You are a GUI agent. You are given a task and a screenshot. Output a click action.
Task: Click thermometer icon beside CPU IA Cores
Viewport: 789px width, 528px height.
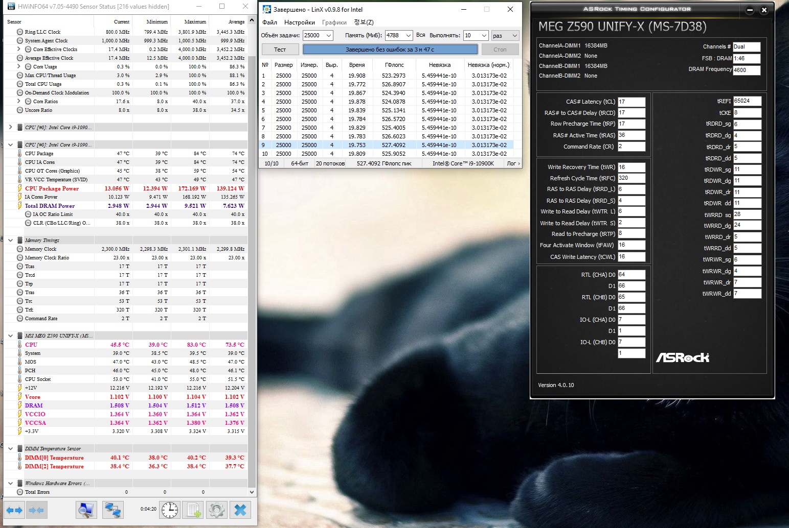[x=20, y=162]
